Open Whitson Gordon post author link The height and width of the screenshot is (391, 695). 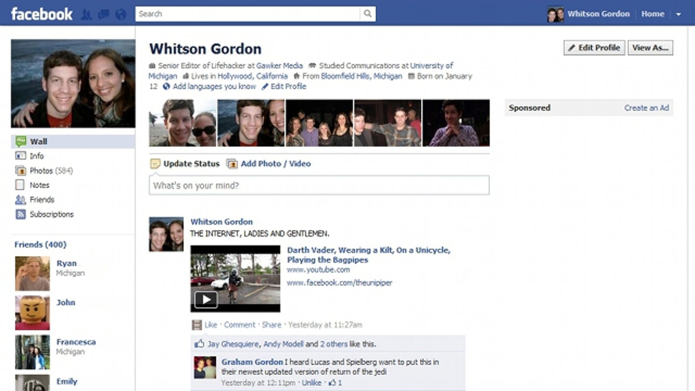pyautogui.click(x=222, y=222)
